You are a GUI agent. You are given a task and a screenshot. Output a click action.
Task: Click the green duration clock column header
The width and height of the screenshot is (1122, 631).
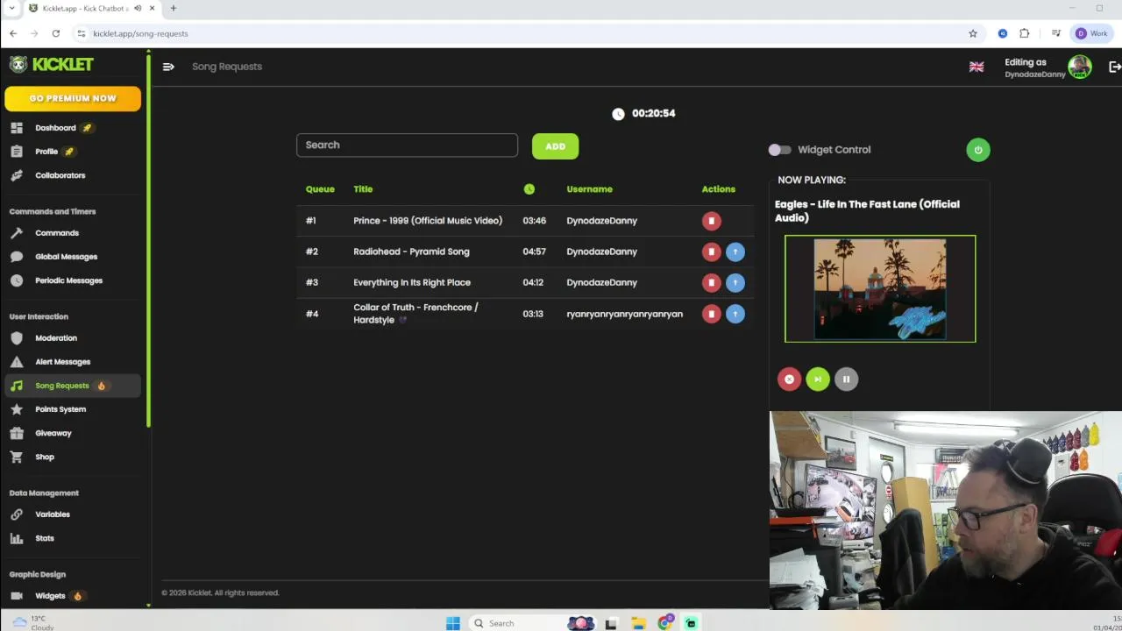pyautogui.click(x=529, y=189)
